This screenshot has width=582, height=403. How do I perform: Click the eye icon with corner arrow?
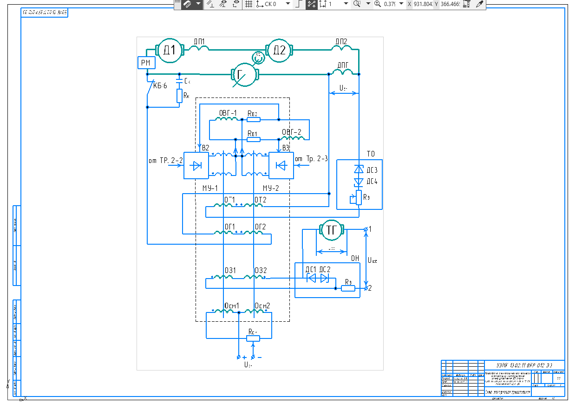235,4
